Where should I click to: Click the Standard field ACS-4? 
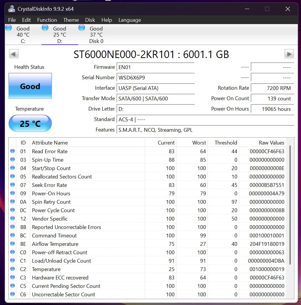point(205,120)
